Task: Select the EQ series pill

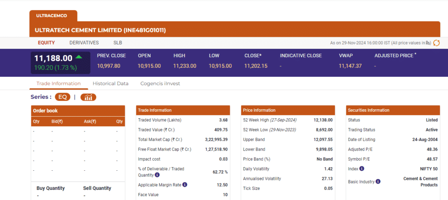Action: (63, 97)
